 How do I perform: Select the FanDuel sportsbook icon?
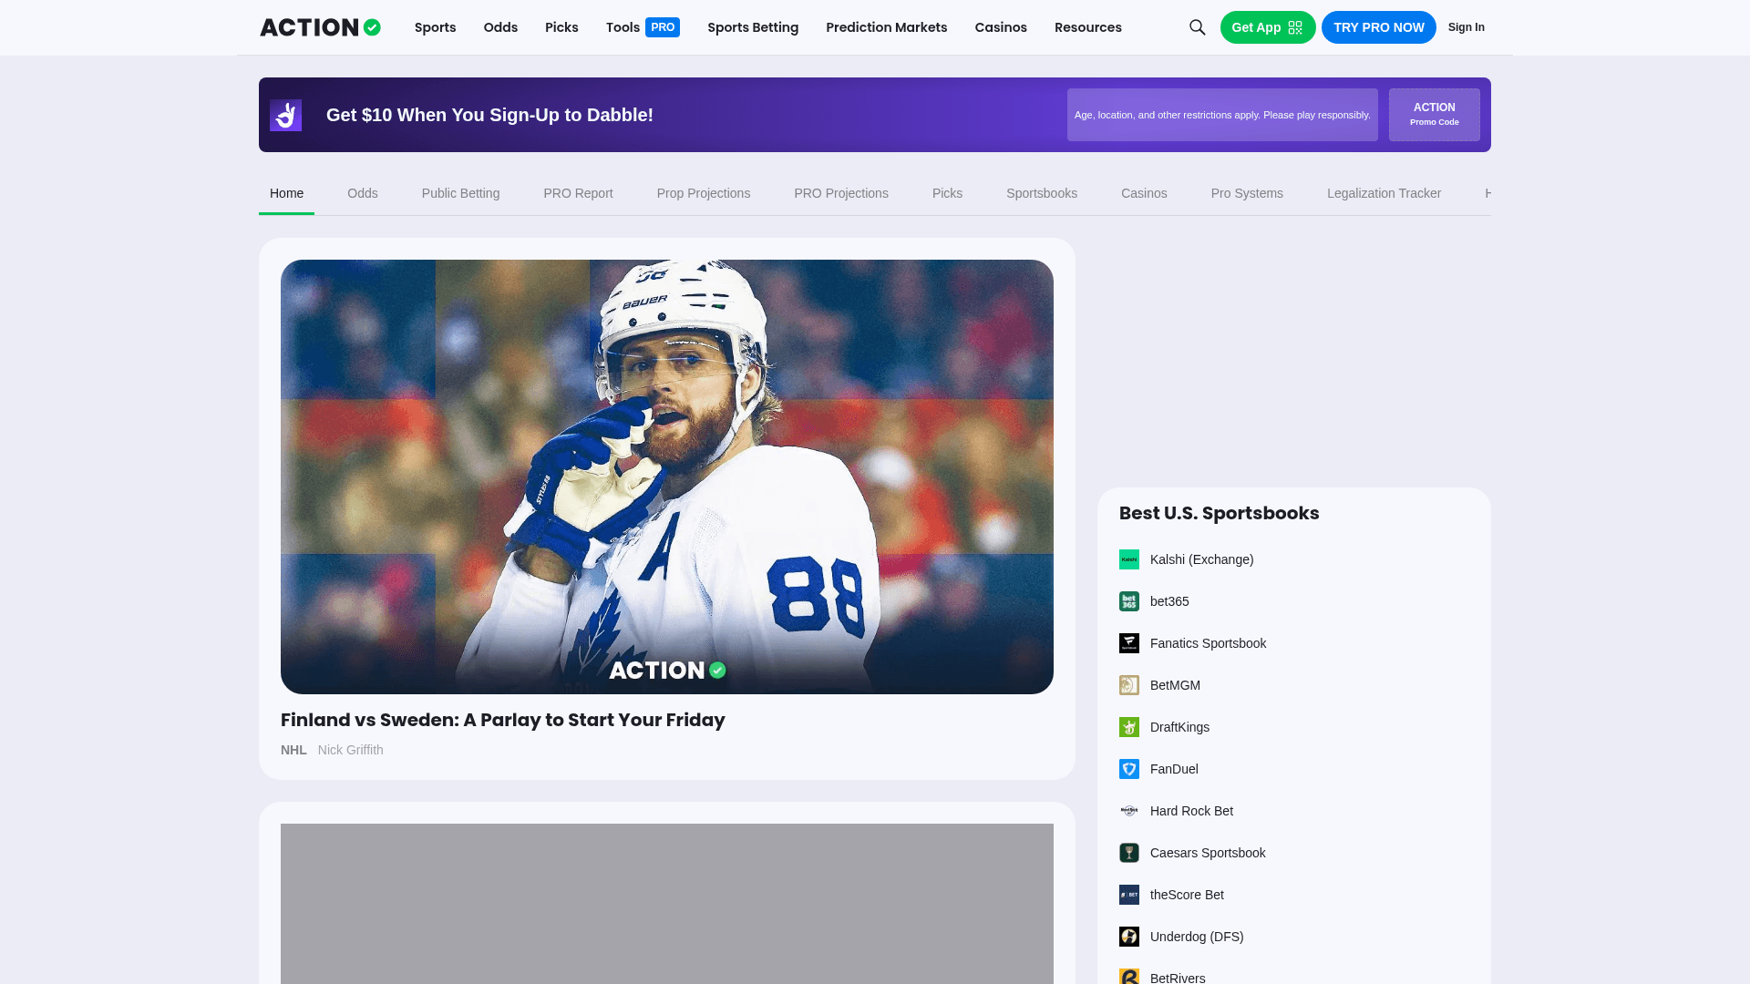[x=1128, y=769]
